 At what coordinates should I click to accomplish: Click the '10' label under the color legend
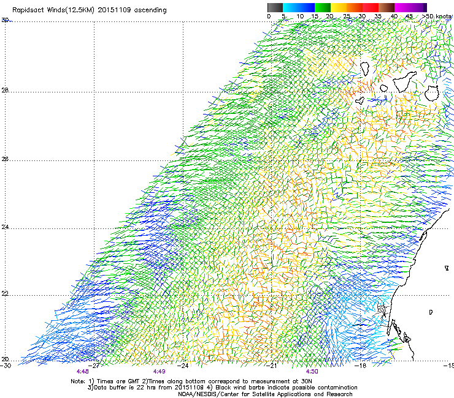click(x=300, y=17)
